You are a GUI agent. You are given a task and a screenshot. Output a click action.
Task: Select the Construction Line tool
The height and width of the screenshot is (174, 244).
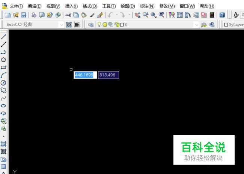pos(3,45)
